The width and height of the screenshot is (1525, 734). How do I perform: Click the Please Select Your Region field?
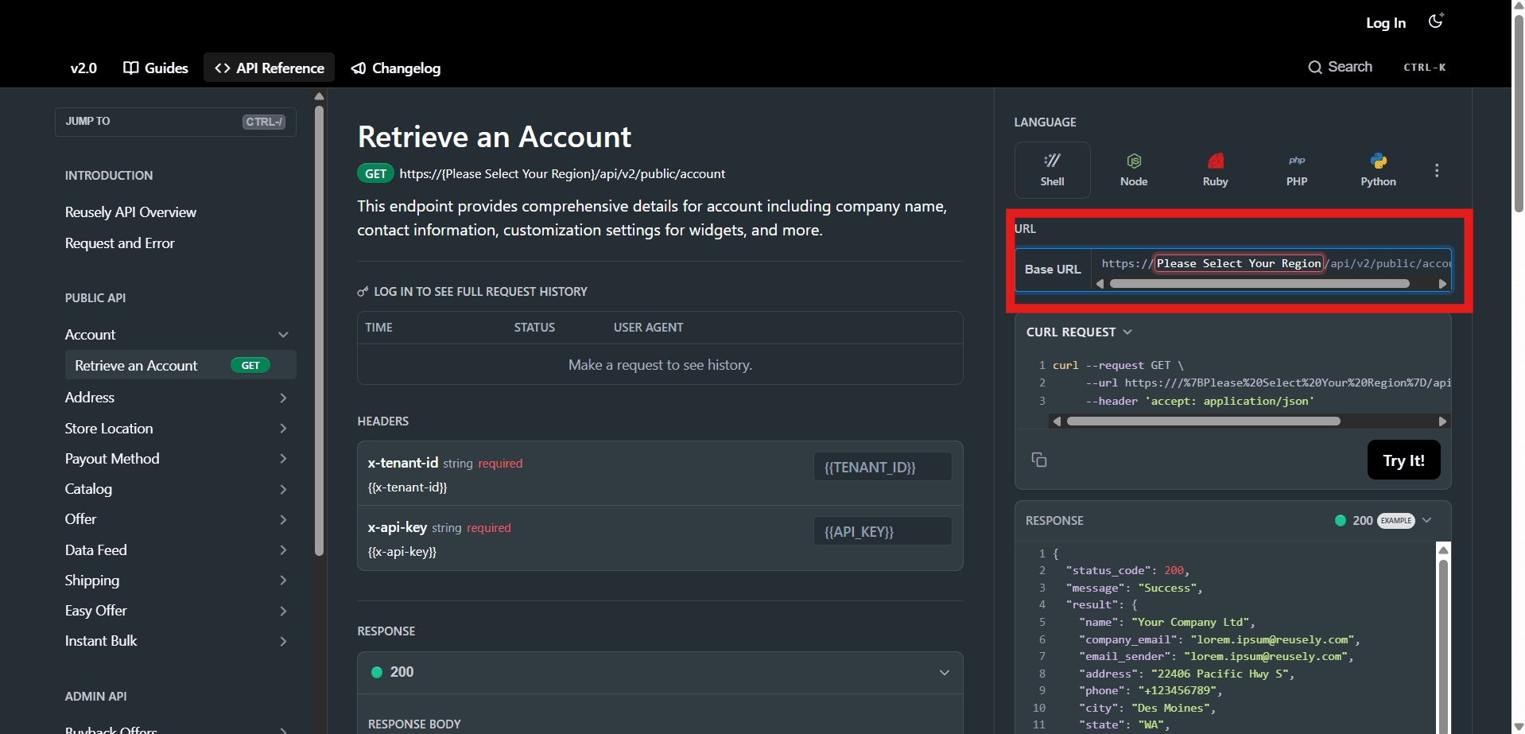tap(1239, 263)
